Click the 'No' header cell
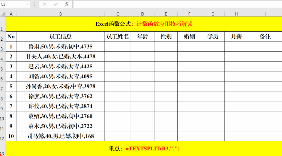The height and width of the screenshot is (156, 282). [11, 37]
